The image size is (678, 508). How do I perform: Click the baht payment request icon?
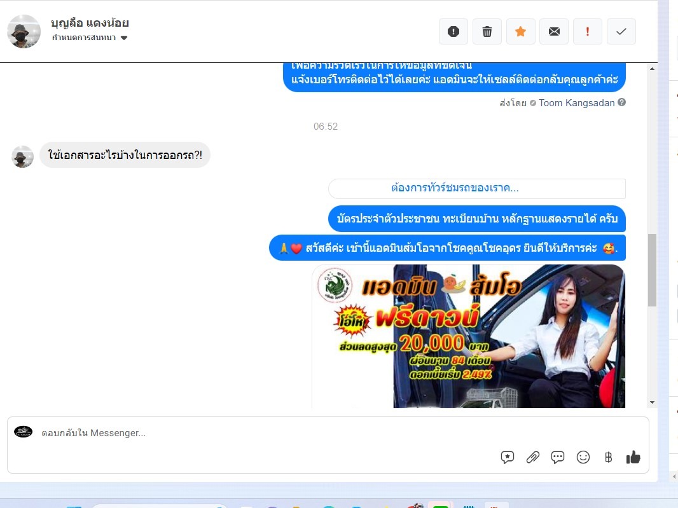(x=608, y=457)
